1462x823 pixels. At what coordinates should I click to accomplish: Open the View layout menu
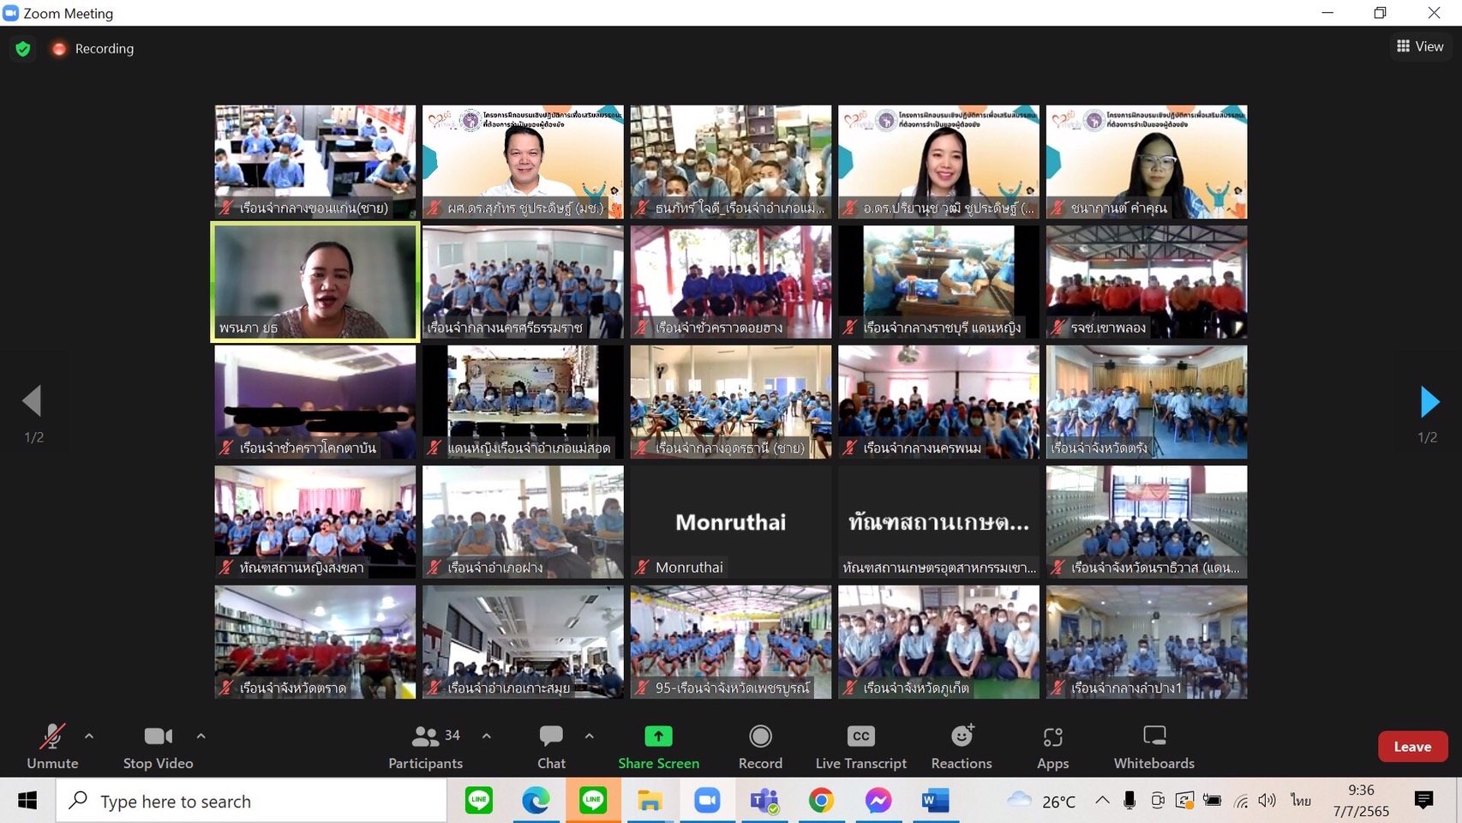1419,46
